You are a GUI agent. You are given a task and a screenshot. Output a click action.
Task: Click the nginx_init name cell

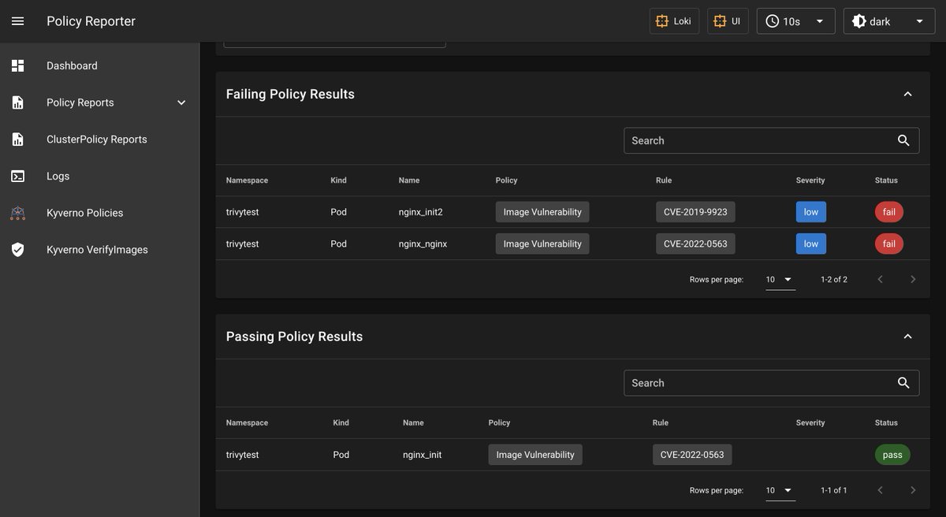[x=422, y=455]
